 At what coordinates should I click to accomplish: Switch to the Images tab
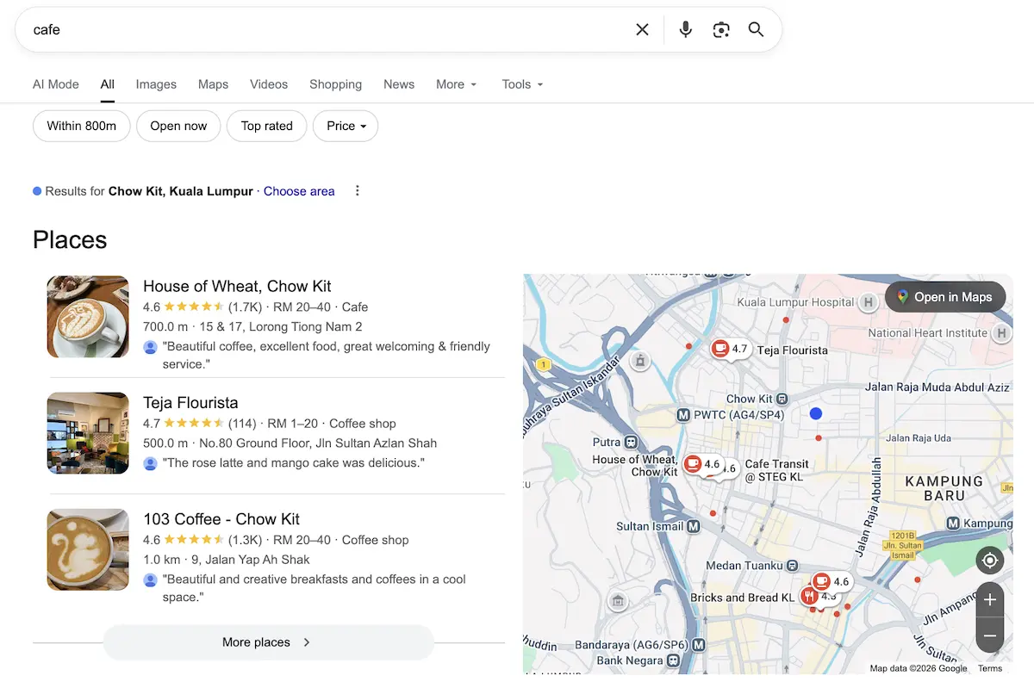click(x=156, y=84)
